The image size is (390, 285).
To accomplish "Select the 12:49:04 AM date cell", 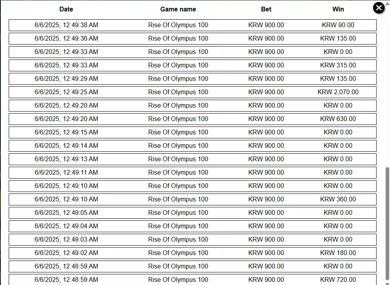I will coord(66,226).
